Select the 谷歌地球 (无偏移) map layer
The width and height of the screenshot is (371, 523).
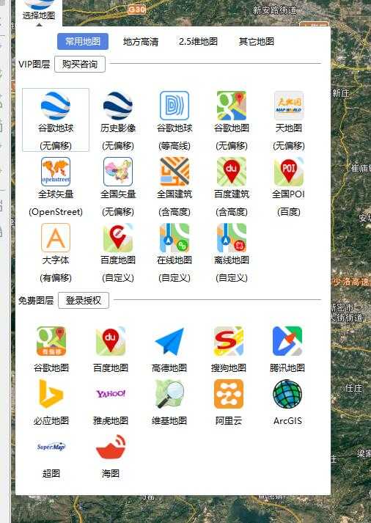point(56,120)
